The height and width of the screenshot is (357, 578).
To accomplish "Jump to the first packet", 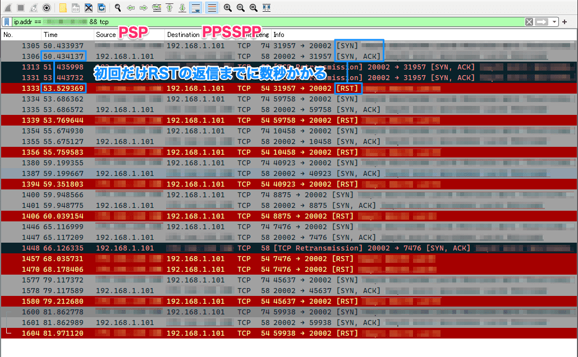I will click(169, 8).
